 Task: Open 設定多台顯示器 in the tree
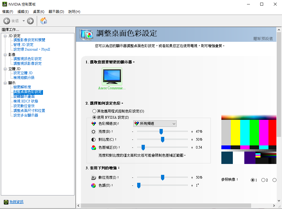tap(26, 115)
